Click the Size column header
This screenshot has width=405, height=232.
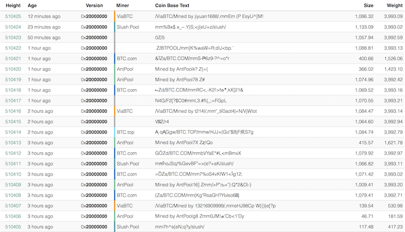pyautogui.click(x=369, y=5)
